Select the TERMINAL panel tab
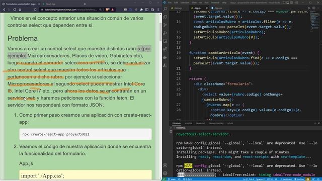This screenshot has width=322, height=181. (177, 123)
